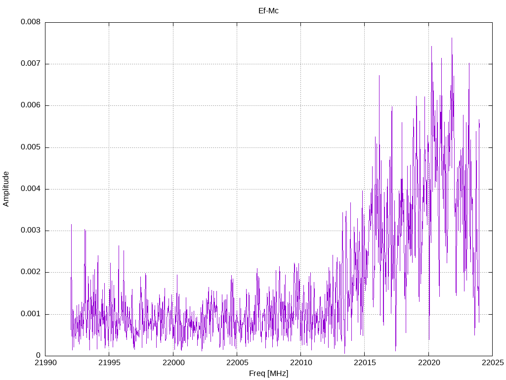The width and height of the screenshot is (506, 380).
Task: Click the plot title Ef-Mc
Action: [268, 10]
